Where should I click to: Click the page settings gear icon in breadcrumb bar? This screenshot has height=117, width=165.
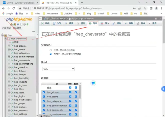click(x=156, y=19)
